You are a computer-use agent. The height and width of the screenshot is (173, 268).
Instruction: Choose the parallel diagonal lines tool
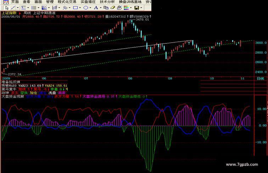[65, 8]
